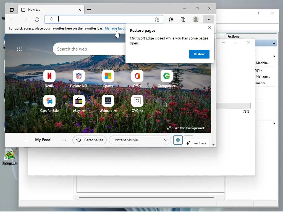
Task: Select the My Feed tab
Action: click(43, 140)
